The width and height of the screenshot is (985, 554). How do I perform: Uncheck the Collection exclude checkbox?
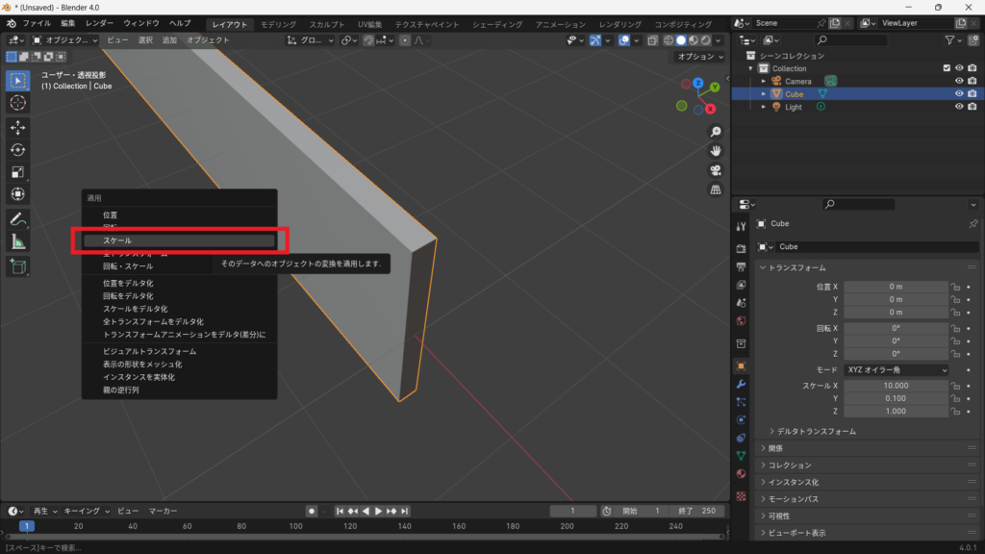click(x=947, y=68)
